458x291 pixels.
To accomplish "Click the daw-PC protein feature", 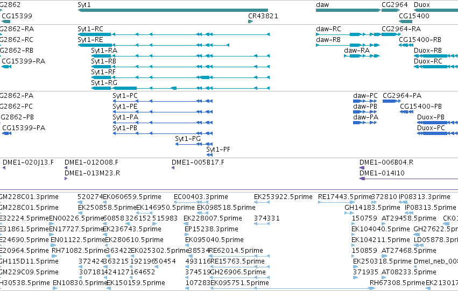I will tap(365, 101).
